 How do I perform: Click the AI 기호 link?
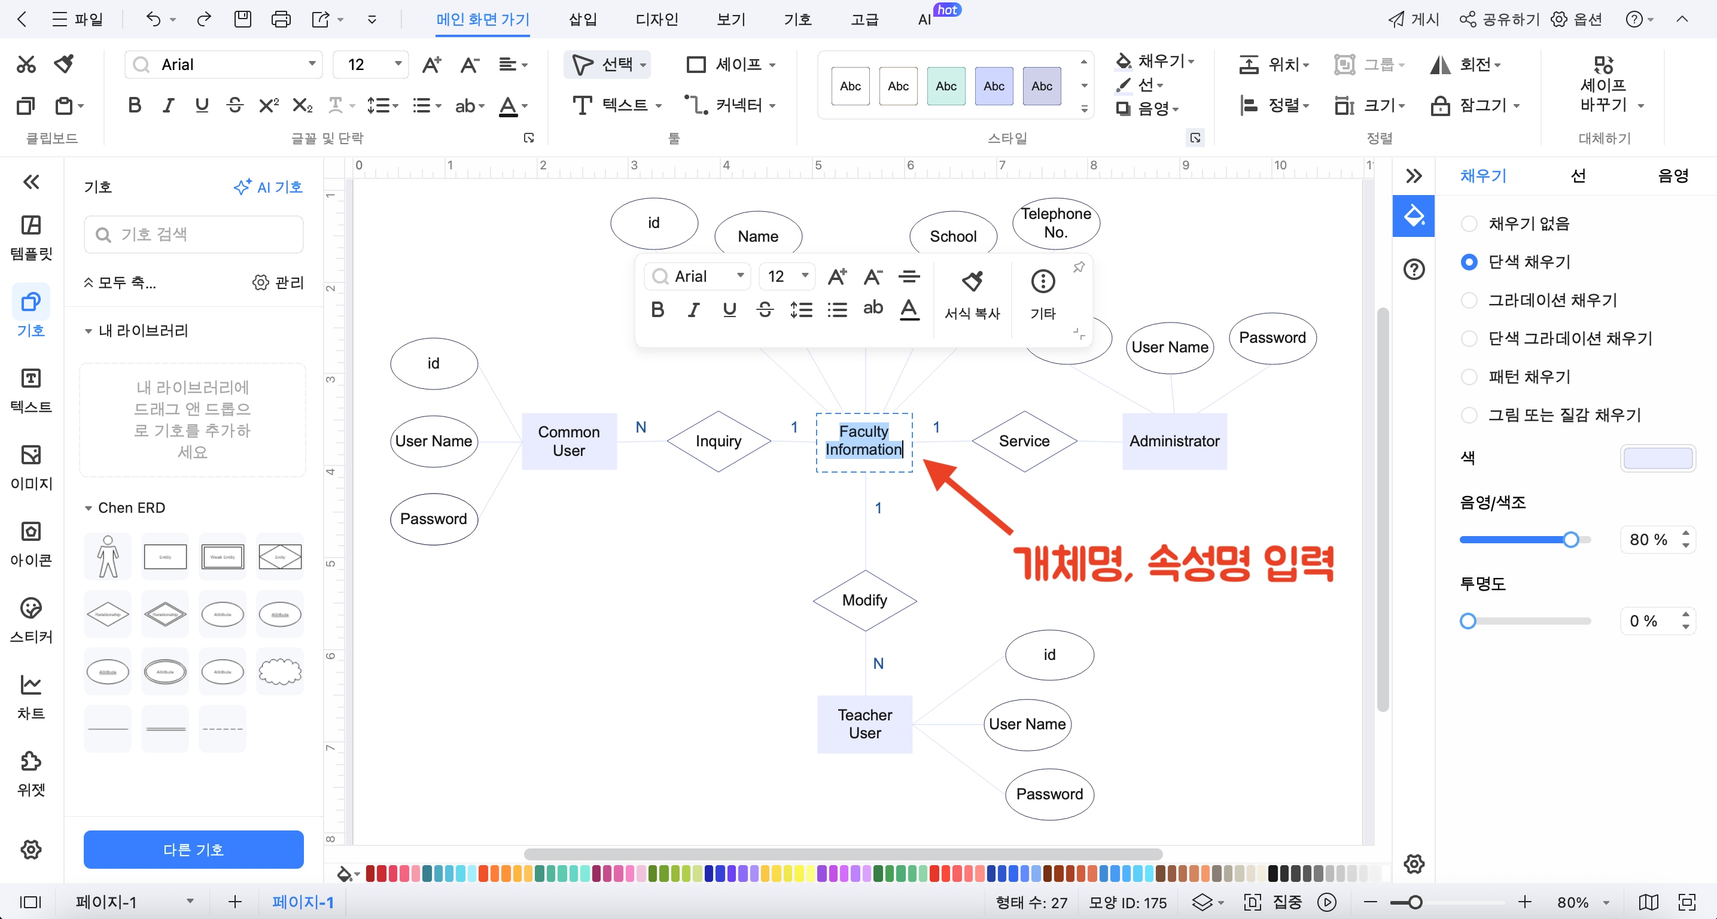click(268, 187)
